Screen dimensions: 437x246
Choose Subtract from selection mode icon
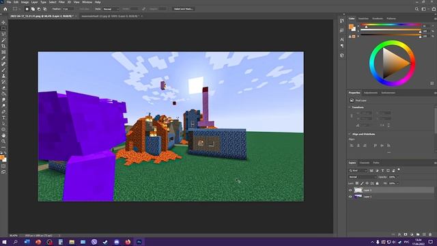pyautogui.click(x=39, y=9)
